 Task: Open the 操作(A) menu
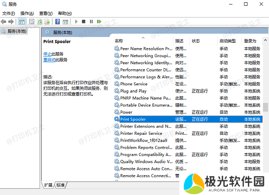[27, 13]
